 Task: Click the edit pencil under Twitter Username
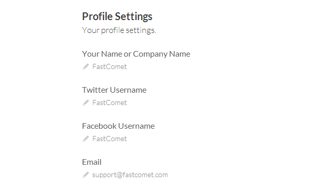86,102
